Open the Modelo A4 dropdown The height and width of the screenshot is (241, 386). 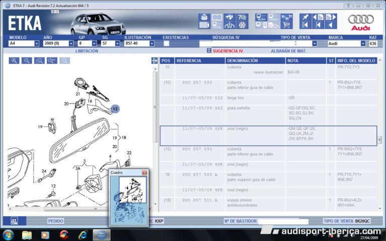pyautogui.click(x=37, y=44)
